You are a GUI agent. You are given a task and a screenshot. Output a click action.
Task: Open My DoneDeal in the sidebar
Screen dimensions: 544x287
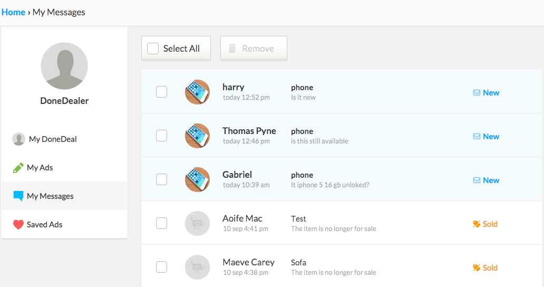(53, 139)
